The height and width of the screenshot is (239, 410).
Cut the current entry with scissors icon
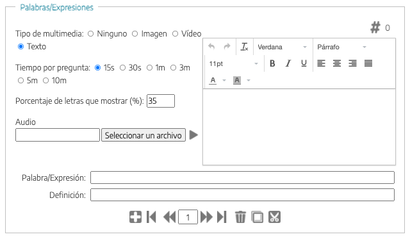(274, 217)
